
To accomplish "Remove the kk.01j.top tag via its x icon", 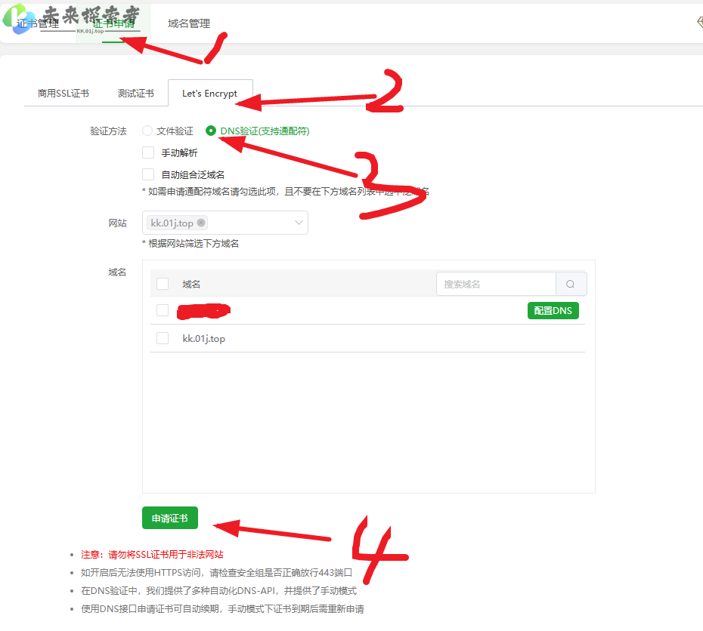I will (x=201, y=223).
